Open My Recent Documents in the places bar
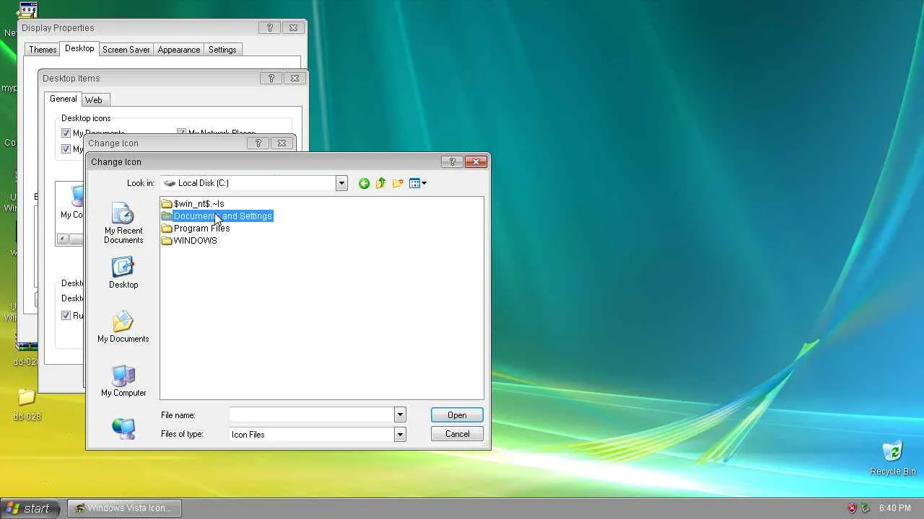The image size is (924, 519). [x=123, y=223]
